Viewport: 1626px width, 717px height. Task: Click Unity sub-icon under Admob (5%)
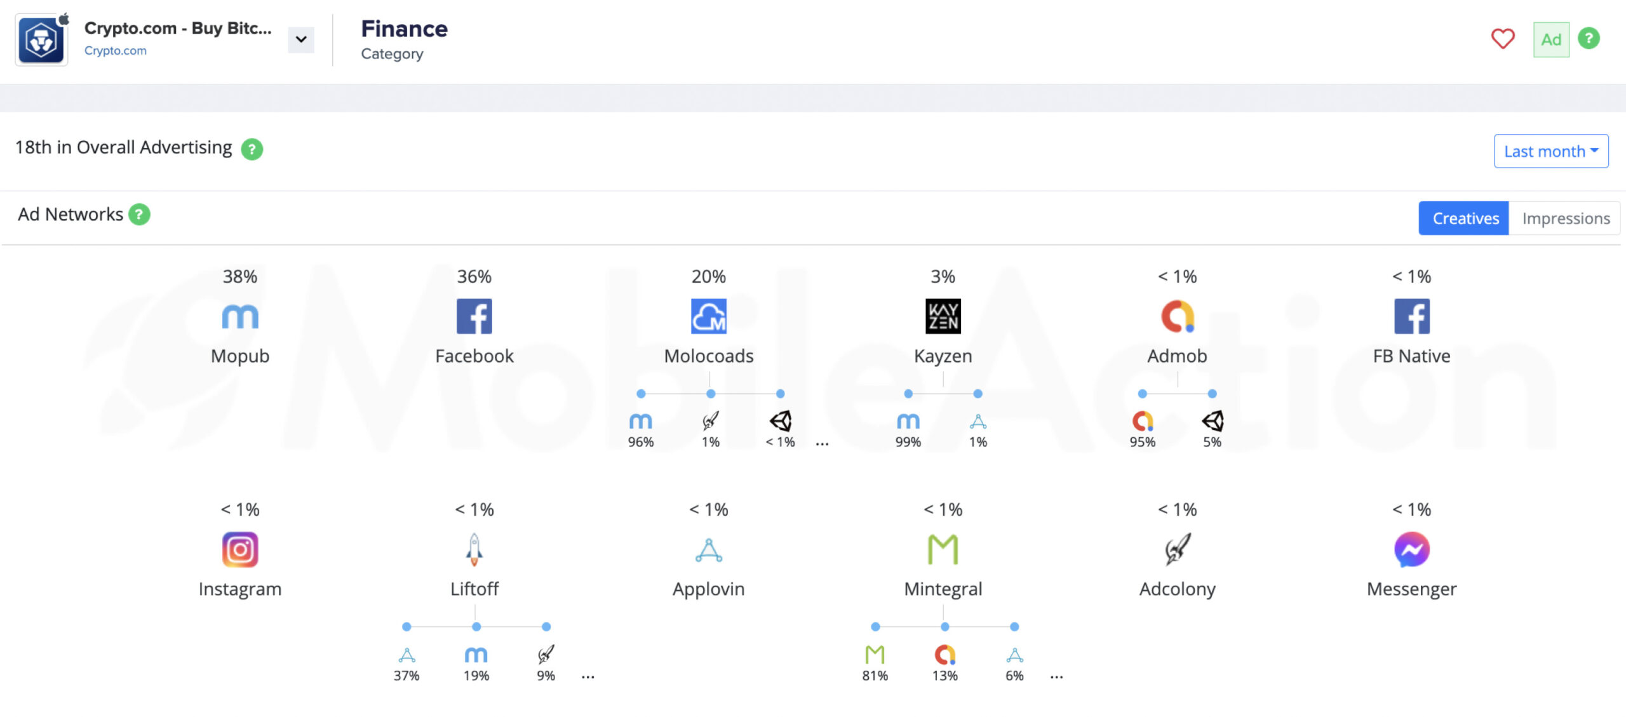point(1213,421)
